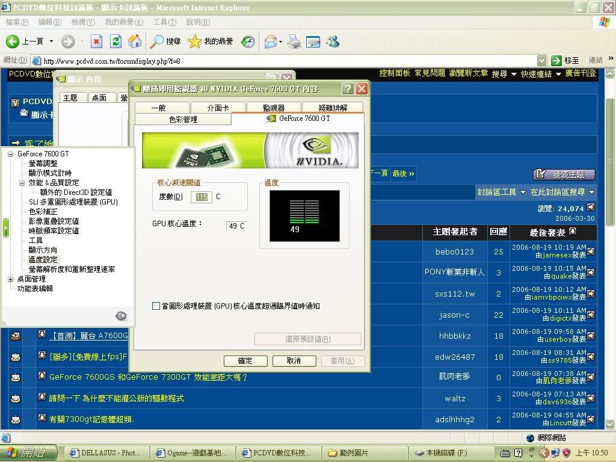Screen dimensions: 616x462
Task: Expand the 桌面管理 tree node
Action: point(10,279)
